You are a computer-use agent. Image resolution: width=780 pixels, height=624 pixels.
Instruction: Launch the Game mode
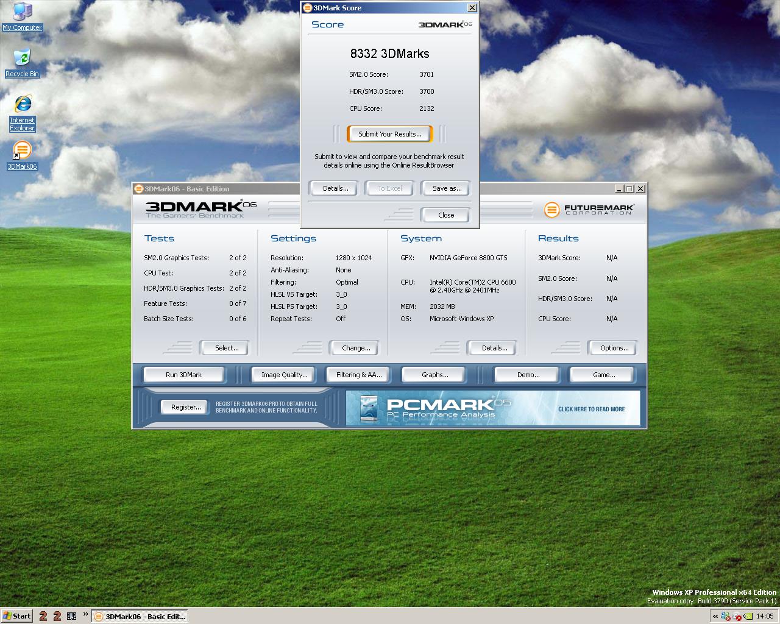coord(603,375)
